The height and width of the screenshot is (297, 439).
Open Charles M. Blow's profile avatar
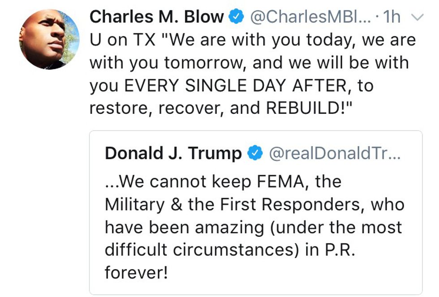click(49, 40)
